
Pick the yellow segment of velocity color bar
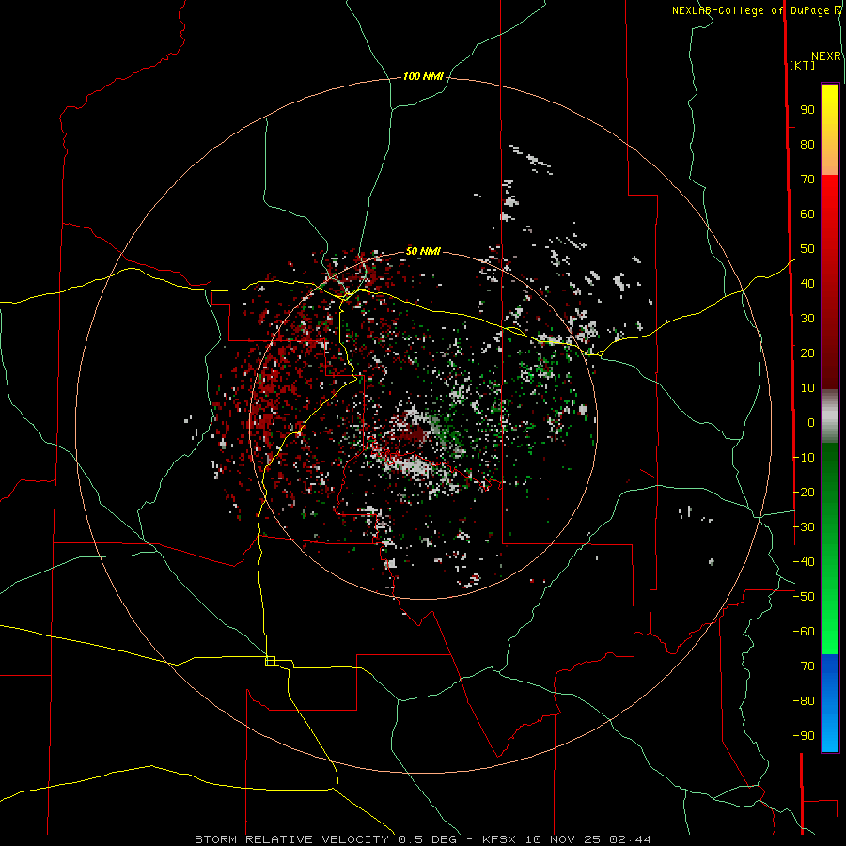pyautogui.click(x=830, y=130)
